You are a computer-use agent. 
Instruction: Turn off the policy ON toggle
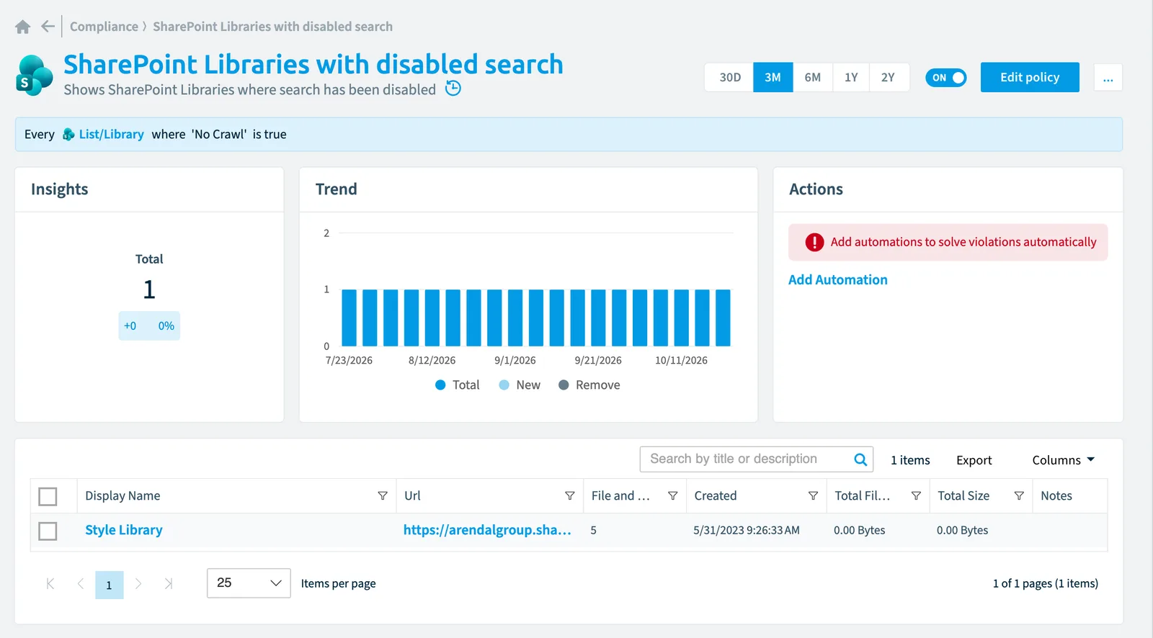[945, 78]
